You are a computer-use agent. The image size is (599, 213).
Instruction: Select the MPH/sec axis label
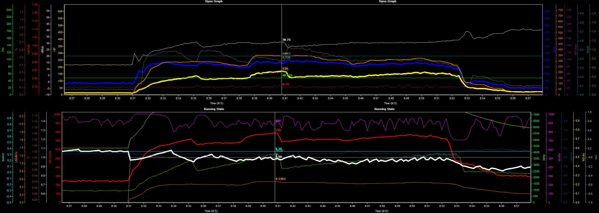[576, 49]
